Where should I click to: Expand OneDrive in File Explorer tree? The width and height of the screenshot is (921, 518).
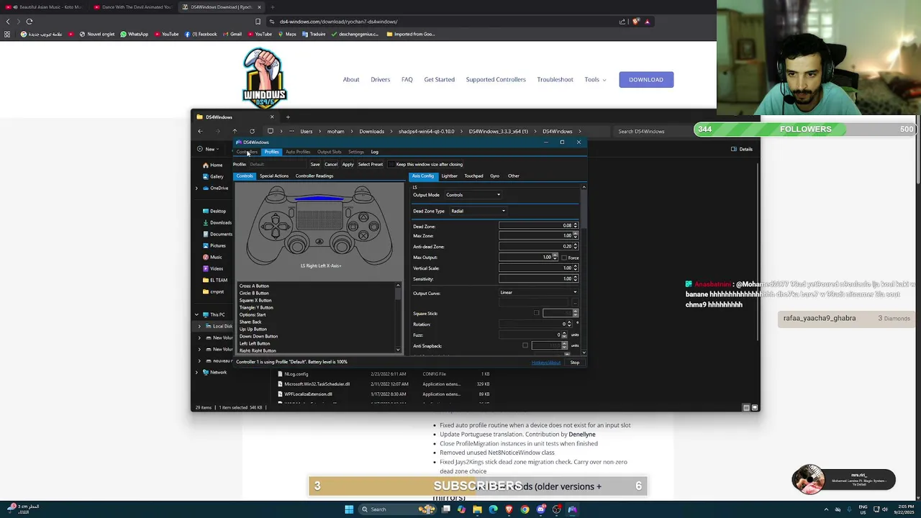[196, 188]
